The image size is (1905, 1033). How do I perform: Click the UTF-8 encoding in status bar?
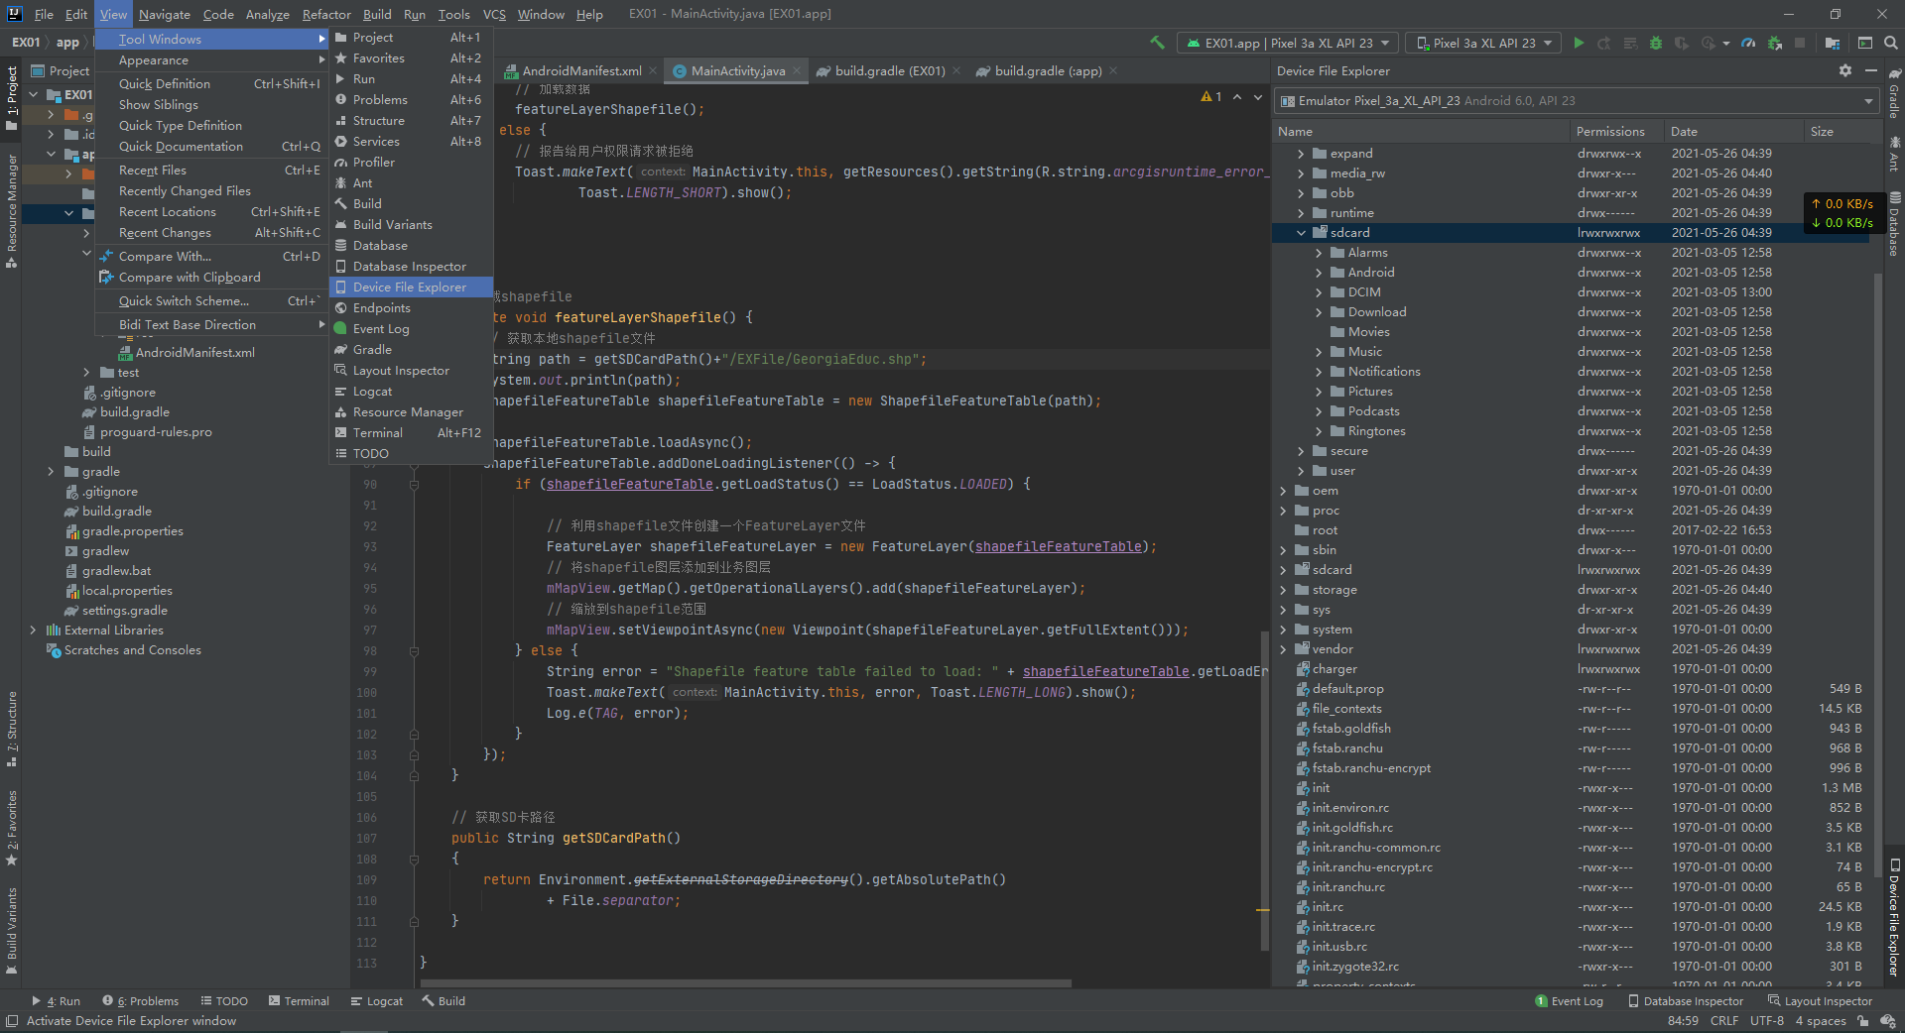tap(1767, 1021)
